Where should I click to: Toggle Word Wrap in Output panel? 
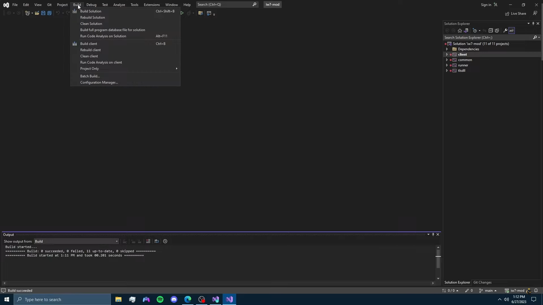157,241
